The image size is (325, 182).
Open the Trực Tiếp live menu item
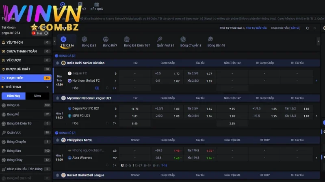tap(25, 78)
